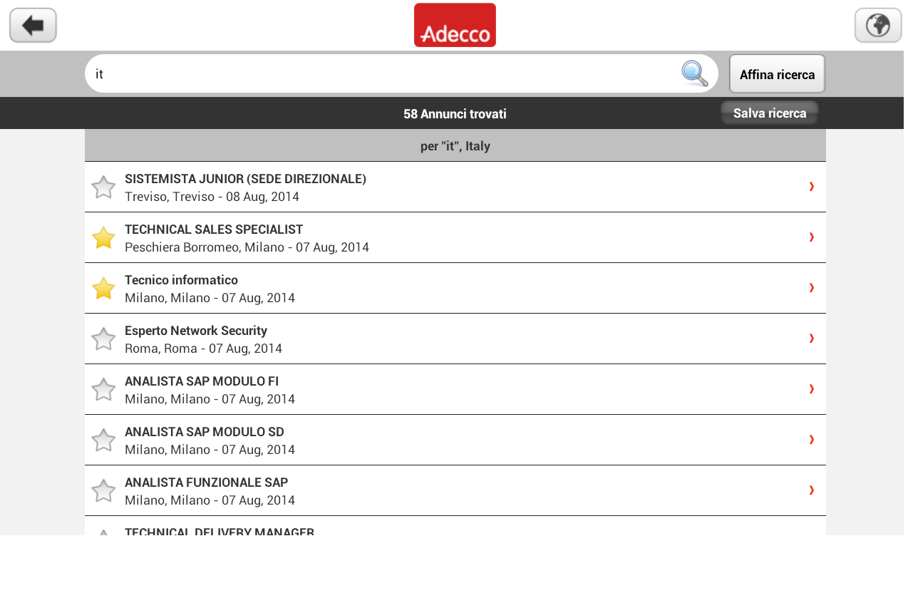
Task: Go back using the arrow button
Action: tap(33, 26)
